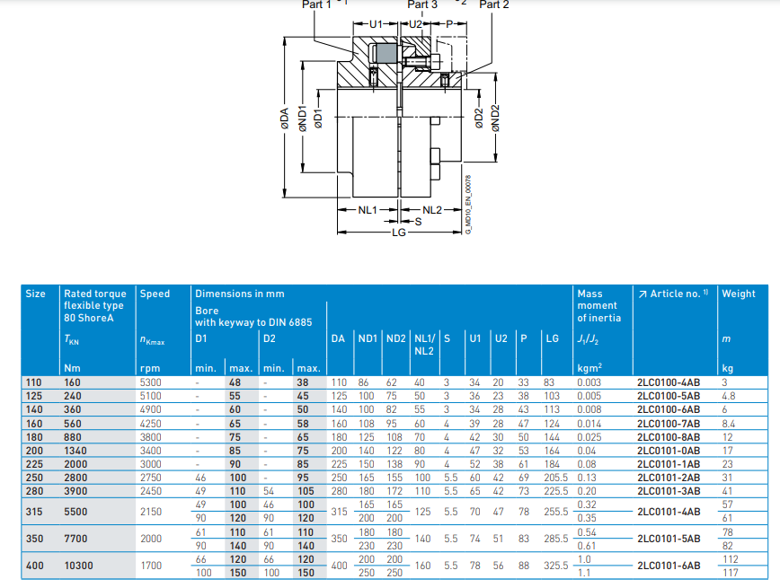780x588 pixels.
Task: Open article number 2LC0101-6AB
Action: tap(668, 566)
